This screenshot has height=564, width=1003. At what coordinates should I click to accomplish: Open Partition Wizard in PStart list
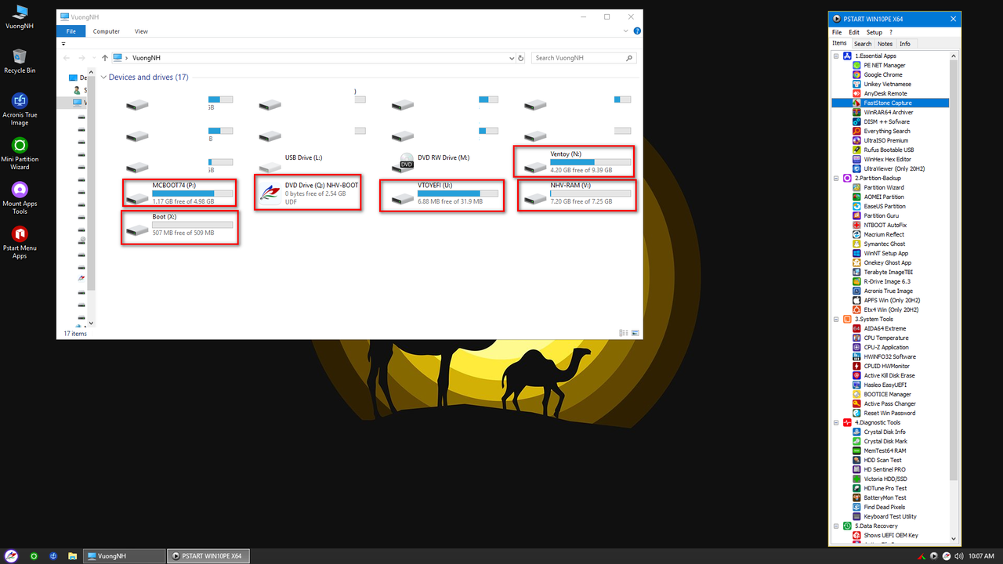tap(883, 187)
